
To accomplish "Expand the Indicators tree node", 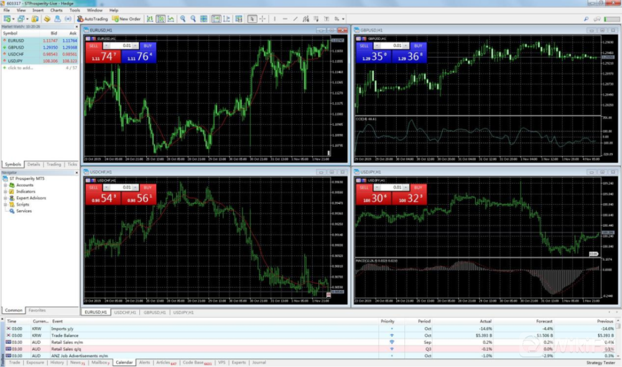I will tap(5, 192).
